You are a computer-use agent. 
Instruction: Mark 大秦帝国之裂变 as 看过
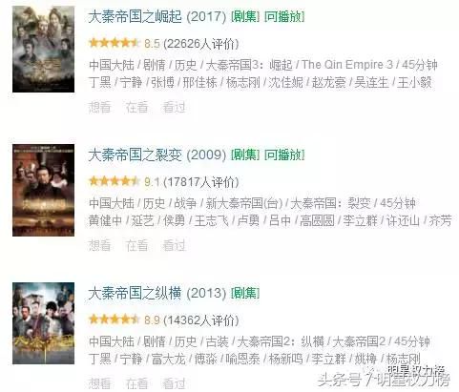point(174,245)
